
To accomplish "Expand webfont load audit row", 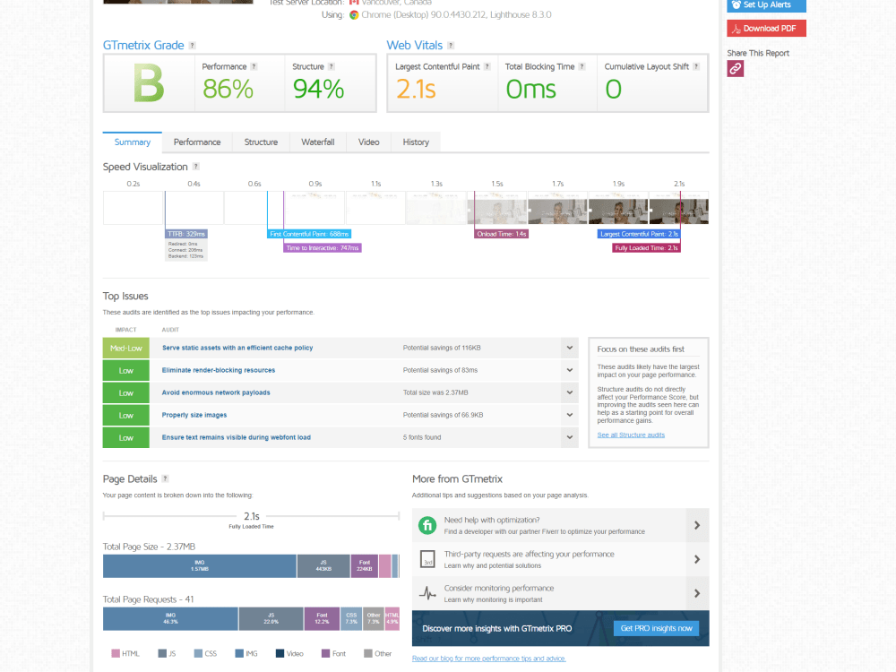I will [569, 438].
